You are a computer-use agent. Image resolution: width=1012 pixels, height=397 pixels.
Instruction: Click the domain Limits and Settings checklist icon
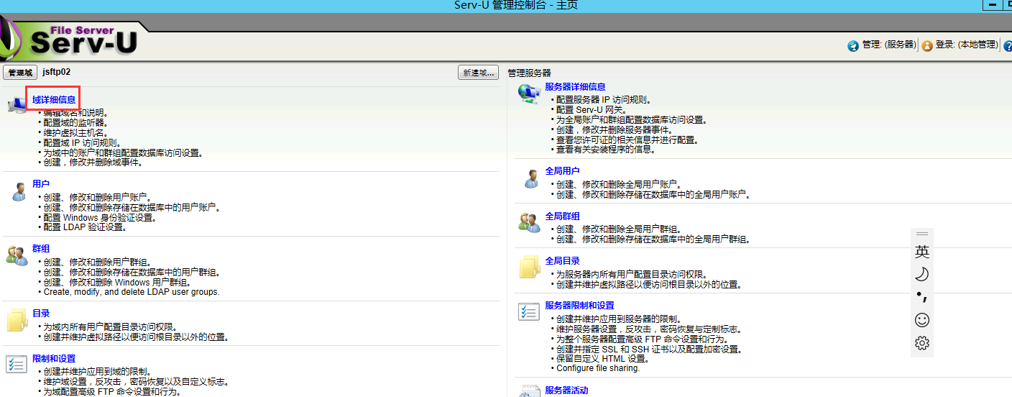tap(16, 365)
